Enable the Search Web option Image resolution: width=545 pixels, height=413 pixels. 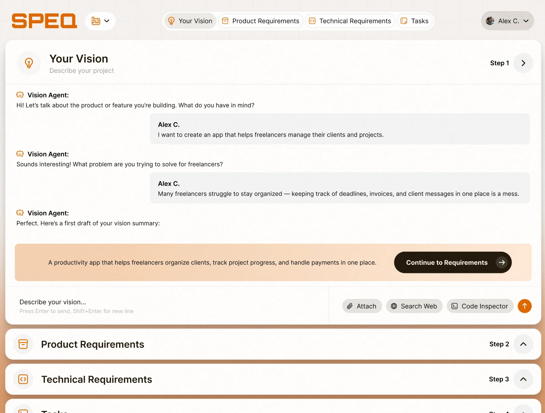pyautogui.click(x=414, y=306)
